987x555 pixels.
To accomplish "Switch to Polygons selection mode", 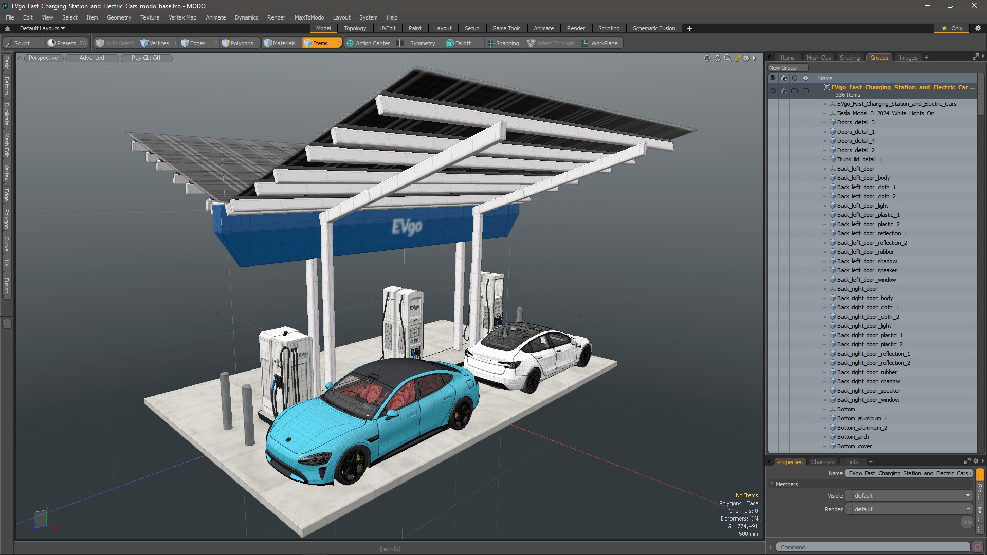I will tap(237, 43).
